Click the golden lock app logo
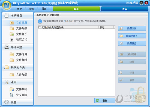 [x=7, y=5]
